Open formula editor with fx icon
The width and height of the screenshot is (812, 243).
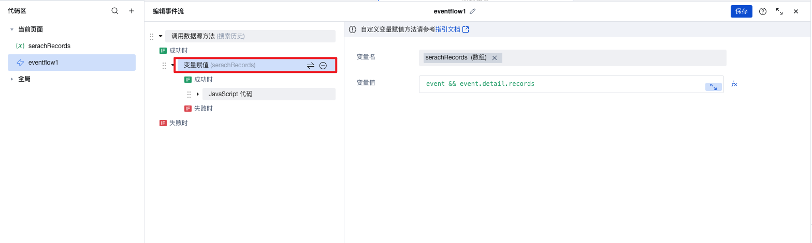[734, 84]
